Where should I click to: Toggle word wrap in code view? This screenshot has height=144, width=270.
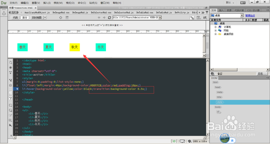coord(11,98)
